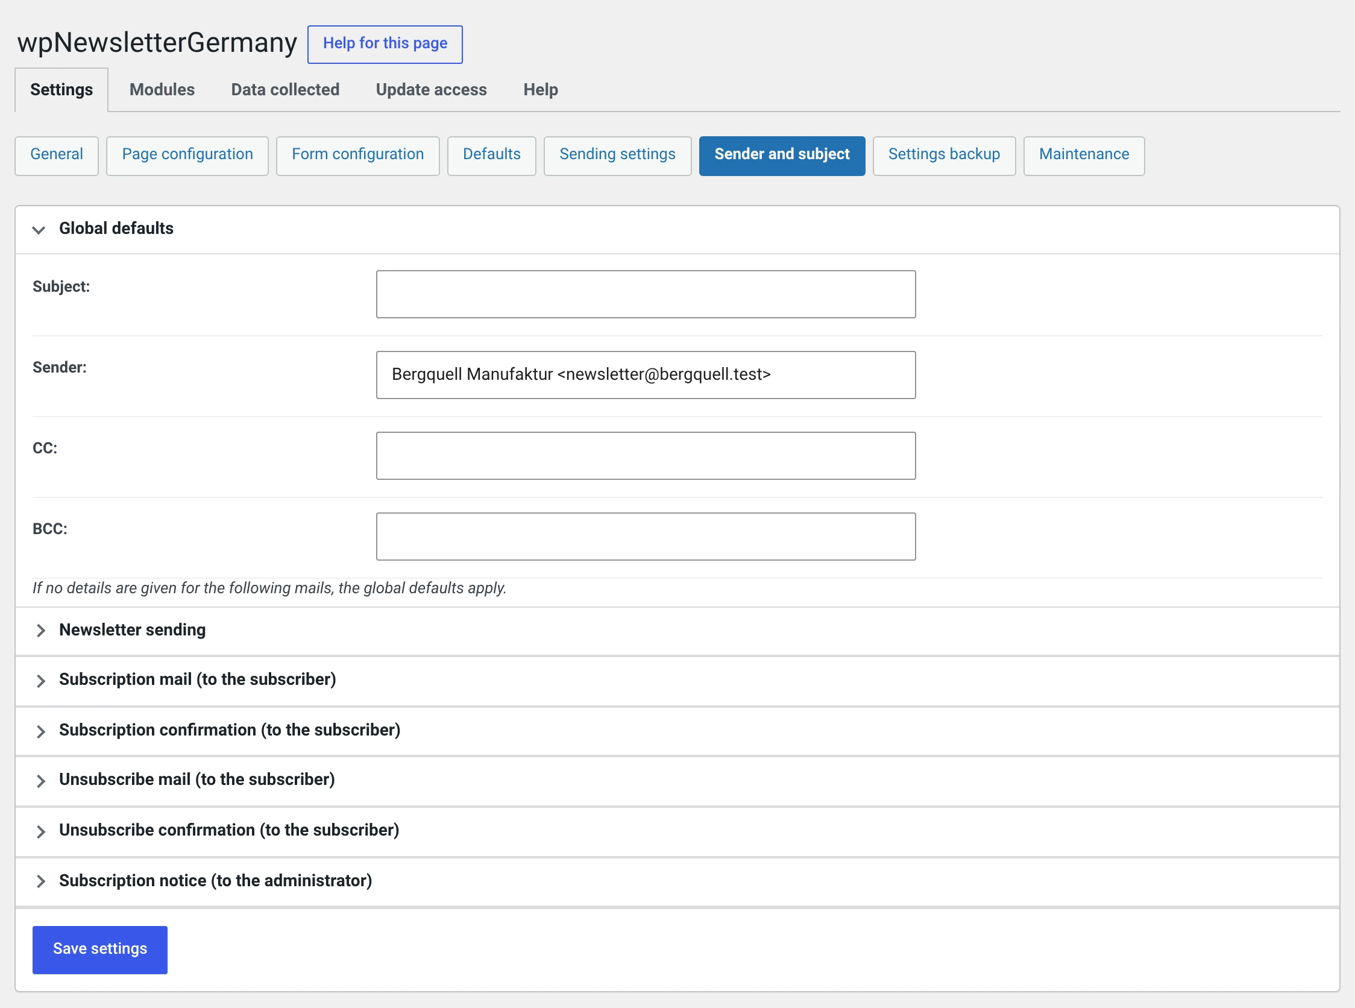Click the wpNewsletterGermany page heading
This screenshot has width=1355, height=1008.
[x=157, y=43]
